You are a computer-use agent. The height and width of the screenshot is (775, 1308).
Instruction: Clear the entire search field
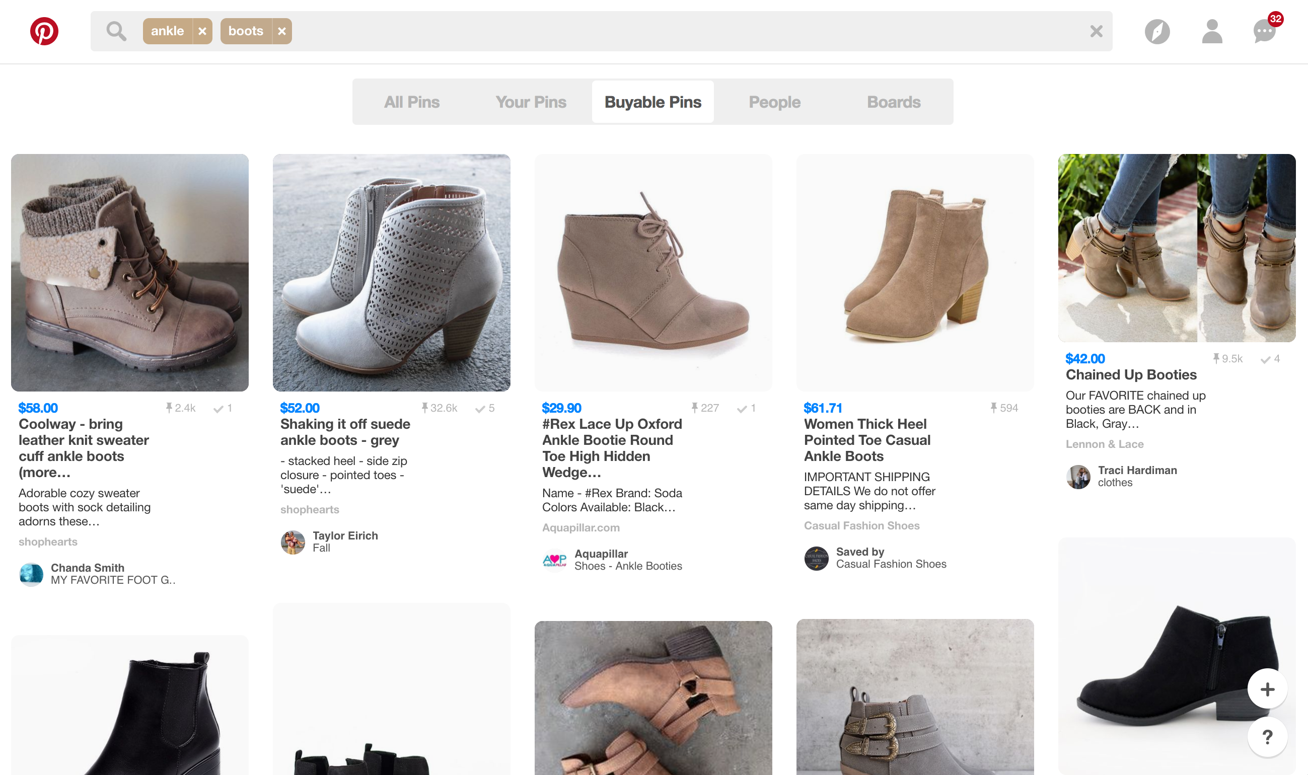click(x=1097, y=31)
